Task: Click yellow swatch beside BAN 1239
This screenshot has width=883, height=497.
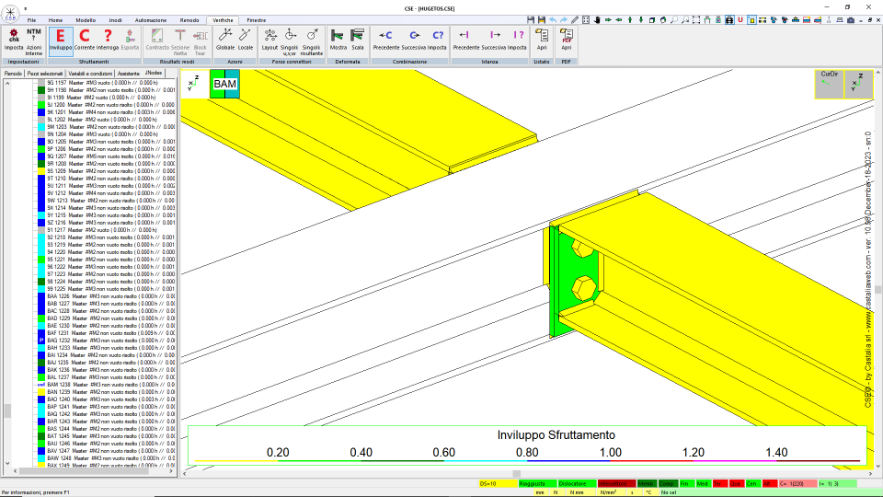Action: click(41, 392)
